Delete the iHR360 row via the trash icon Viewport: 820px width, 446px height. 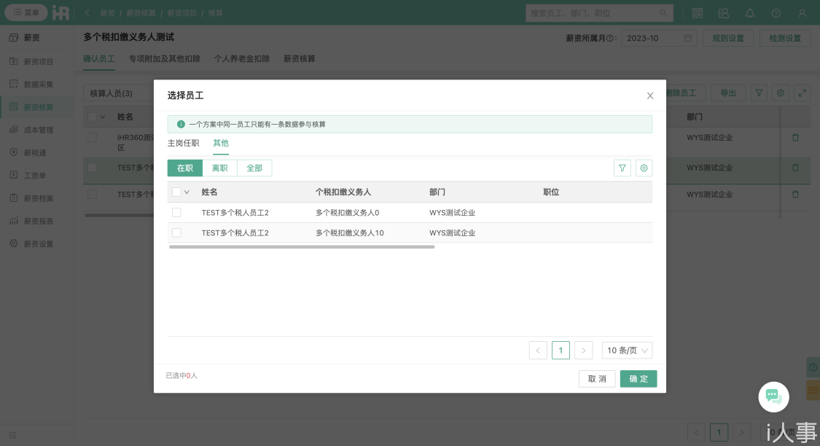tap(795, 138)
